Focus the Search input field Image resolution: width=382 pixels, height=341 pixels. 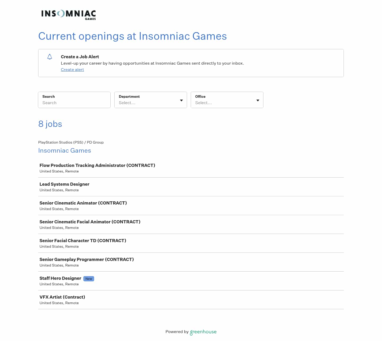[x=74, y=100]
